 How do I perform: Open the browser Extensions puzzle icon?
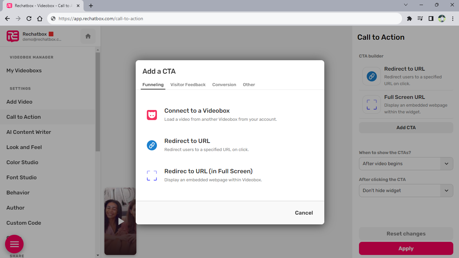(409, 19)
